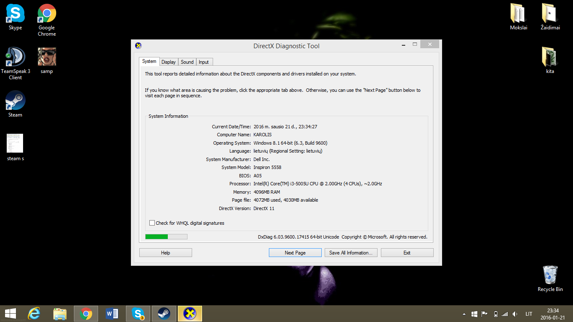Click the Help button

[x=166, y=253]
